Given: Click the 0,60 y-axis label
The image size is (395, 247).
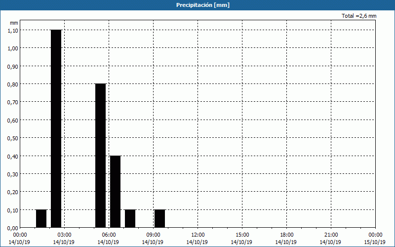Looking at the screenshot, I should point(13,120).
